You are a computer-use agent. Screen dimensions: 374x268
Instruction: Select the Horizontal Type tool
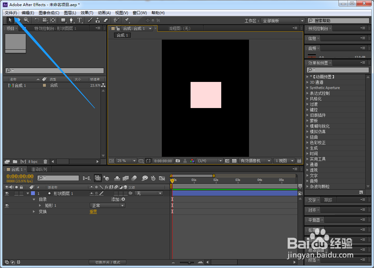tap(79, 20)
